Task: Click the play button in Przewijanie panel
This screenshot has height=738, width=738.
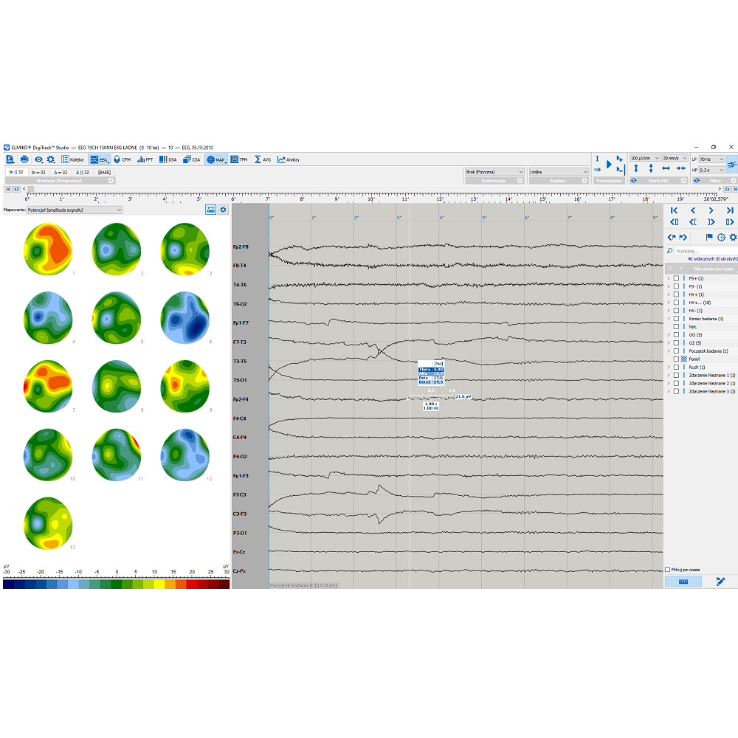Action: [x=609, y=163]
